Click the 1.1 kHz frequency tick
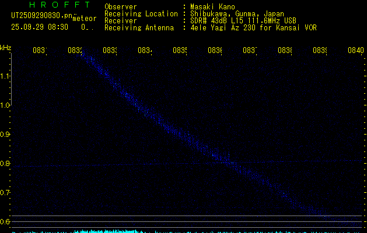Image resolution: width=367 pixels, height=233 pixels. [x=5, y=76]
